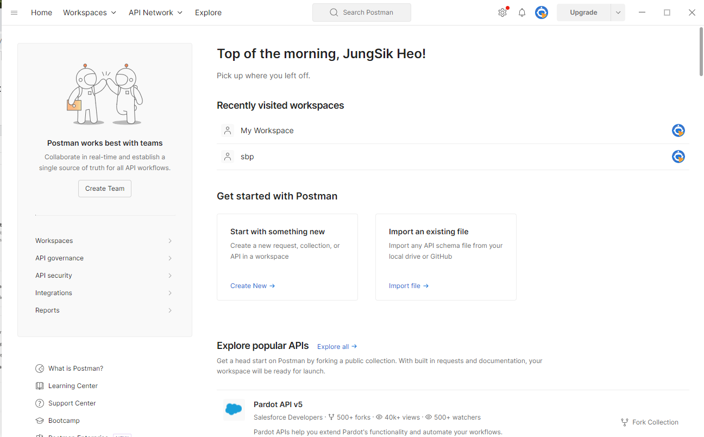Click the user avatar icon in header
The height and width of the screenshot is (437, 704).
tap(542, 13)
